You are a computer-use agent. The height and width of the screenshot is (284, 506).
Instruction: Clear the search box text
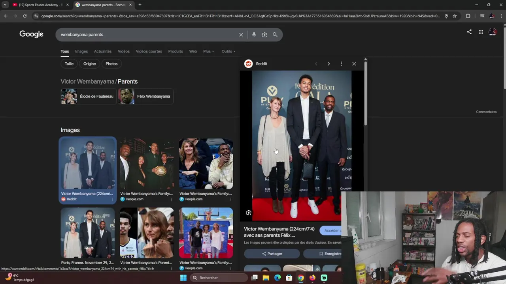[241, 35]
